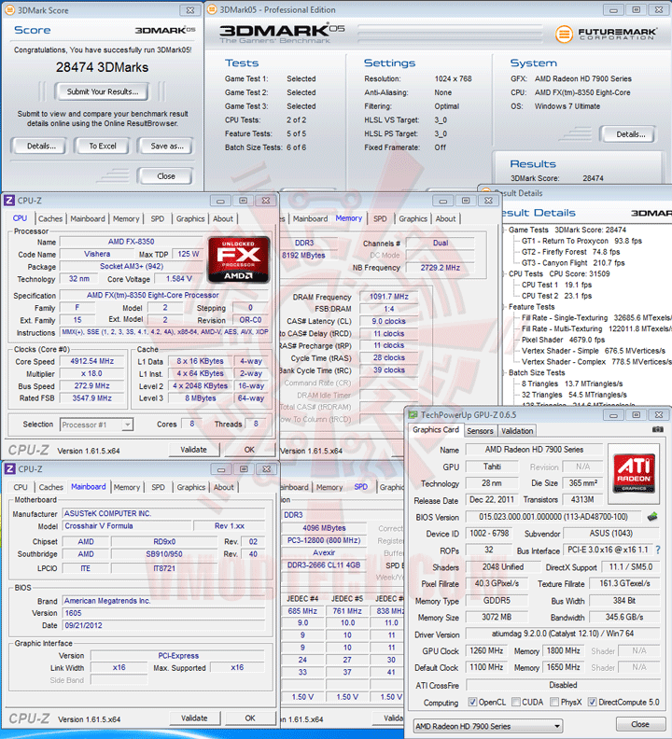
Task: Open the AMD Radeon HD 7900 Series dropdown
Action: click(x=488, y=726)
